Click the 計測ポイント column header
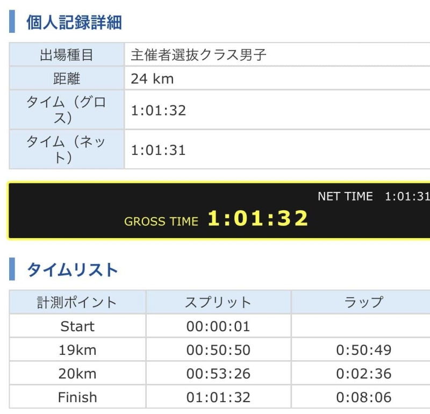The image size is (430, 414). [x=77, y=302]
